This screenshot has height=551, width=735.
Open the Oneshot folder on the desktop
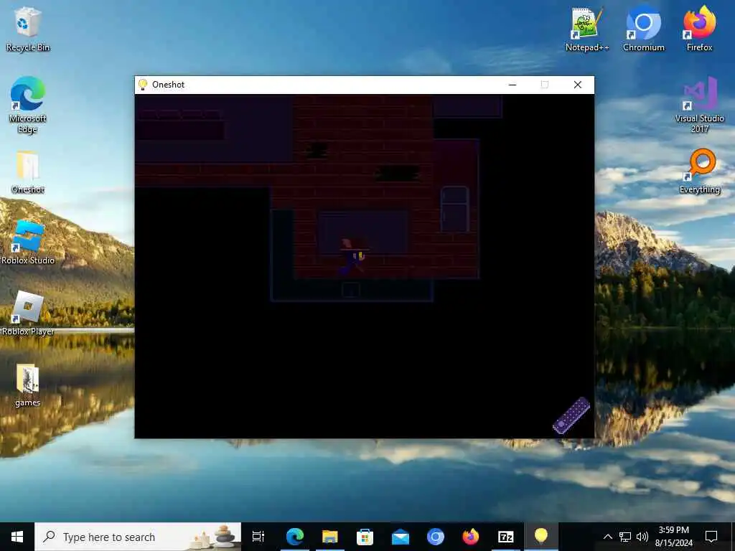[28, 172]
